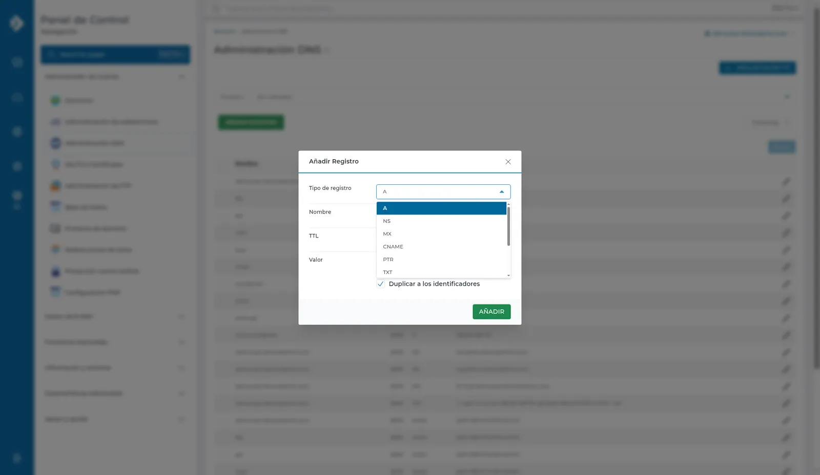The width and height of the screenshot is (820, 475).
Task: Click the list's small up scroll arrow
Action: pos(508,204)
